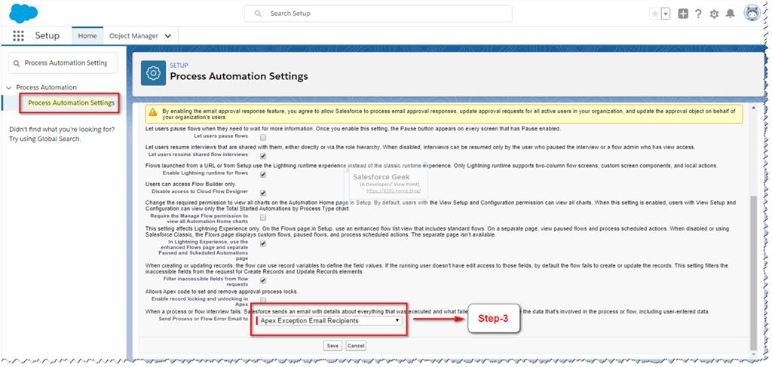The image size is (772, 367).
Task: Click the user profile avatar
Action: tap(752, 14)
